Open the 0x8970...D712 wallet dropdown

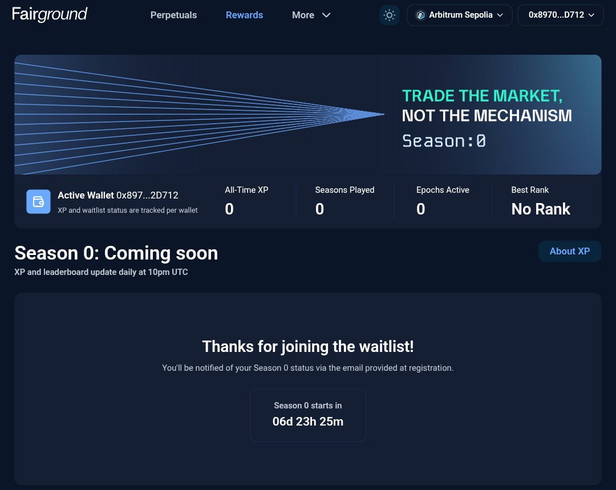pyautogui.click(x=561, y=15)
